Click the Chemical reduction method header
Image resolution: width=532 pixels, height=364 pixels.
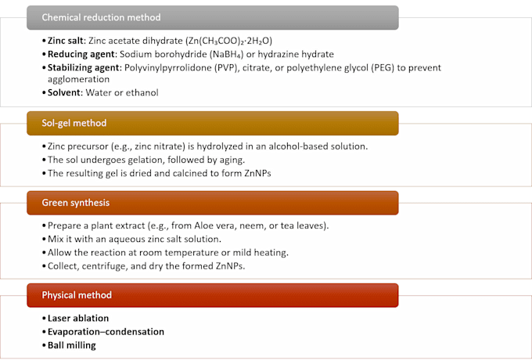click(213, 18)
